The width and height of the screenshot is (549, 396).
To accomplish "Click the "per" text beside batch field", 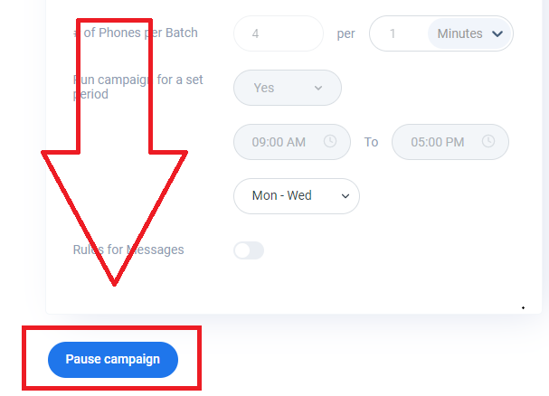I will [x=345, y=34].
